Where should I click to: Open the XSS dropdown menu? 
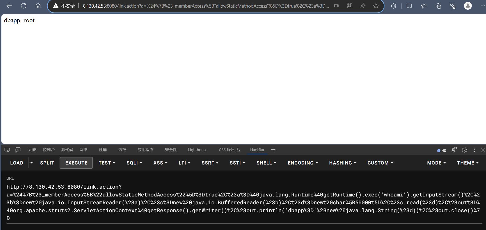pos(160,163)
